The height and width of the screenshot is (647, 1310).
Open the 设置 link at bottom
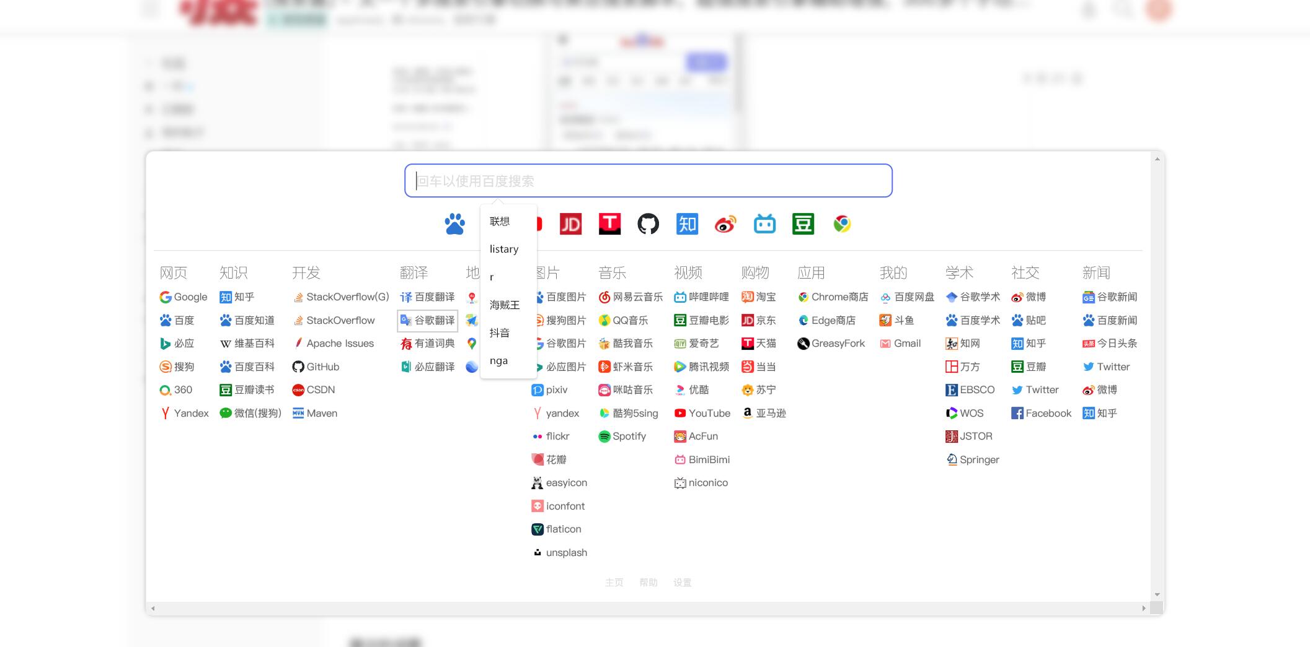(682, 583)
